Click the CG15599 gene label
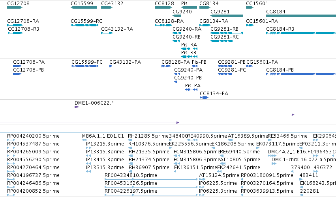Image resolution: width=336 pixels, height=197 pixels. [x=82, y=4]
